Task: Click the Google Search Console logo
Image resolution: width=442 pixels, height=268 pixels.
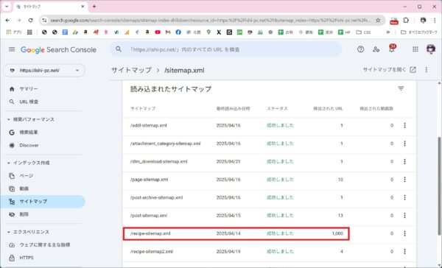Action: [58, 50]
